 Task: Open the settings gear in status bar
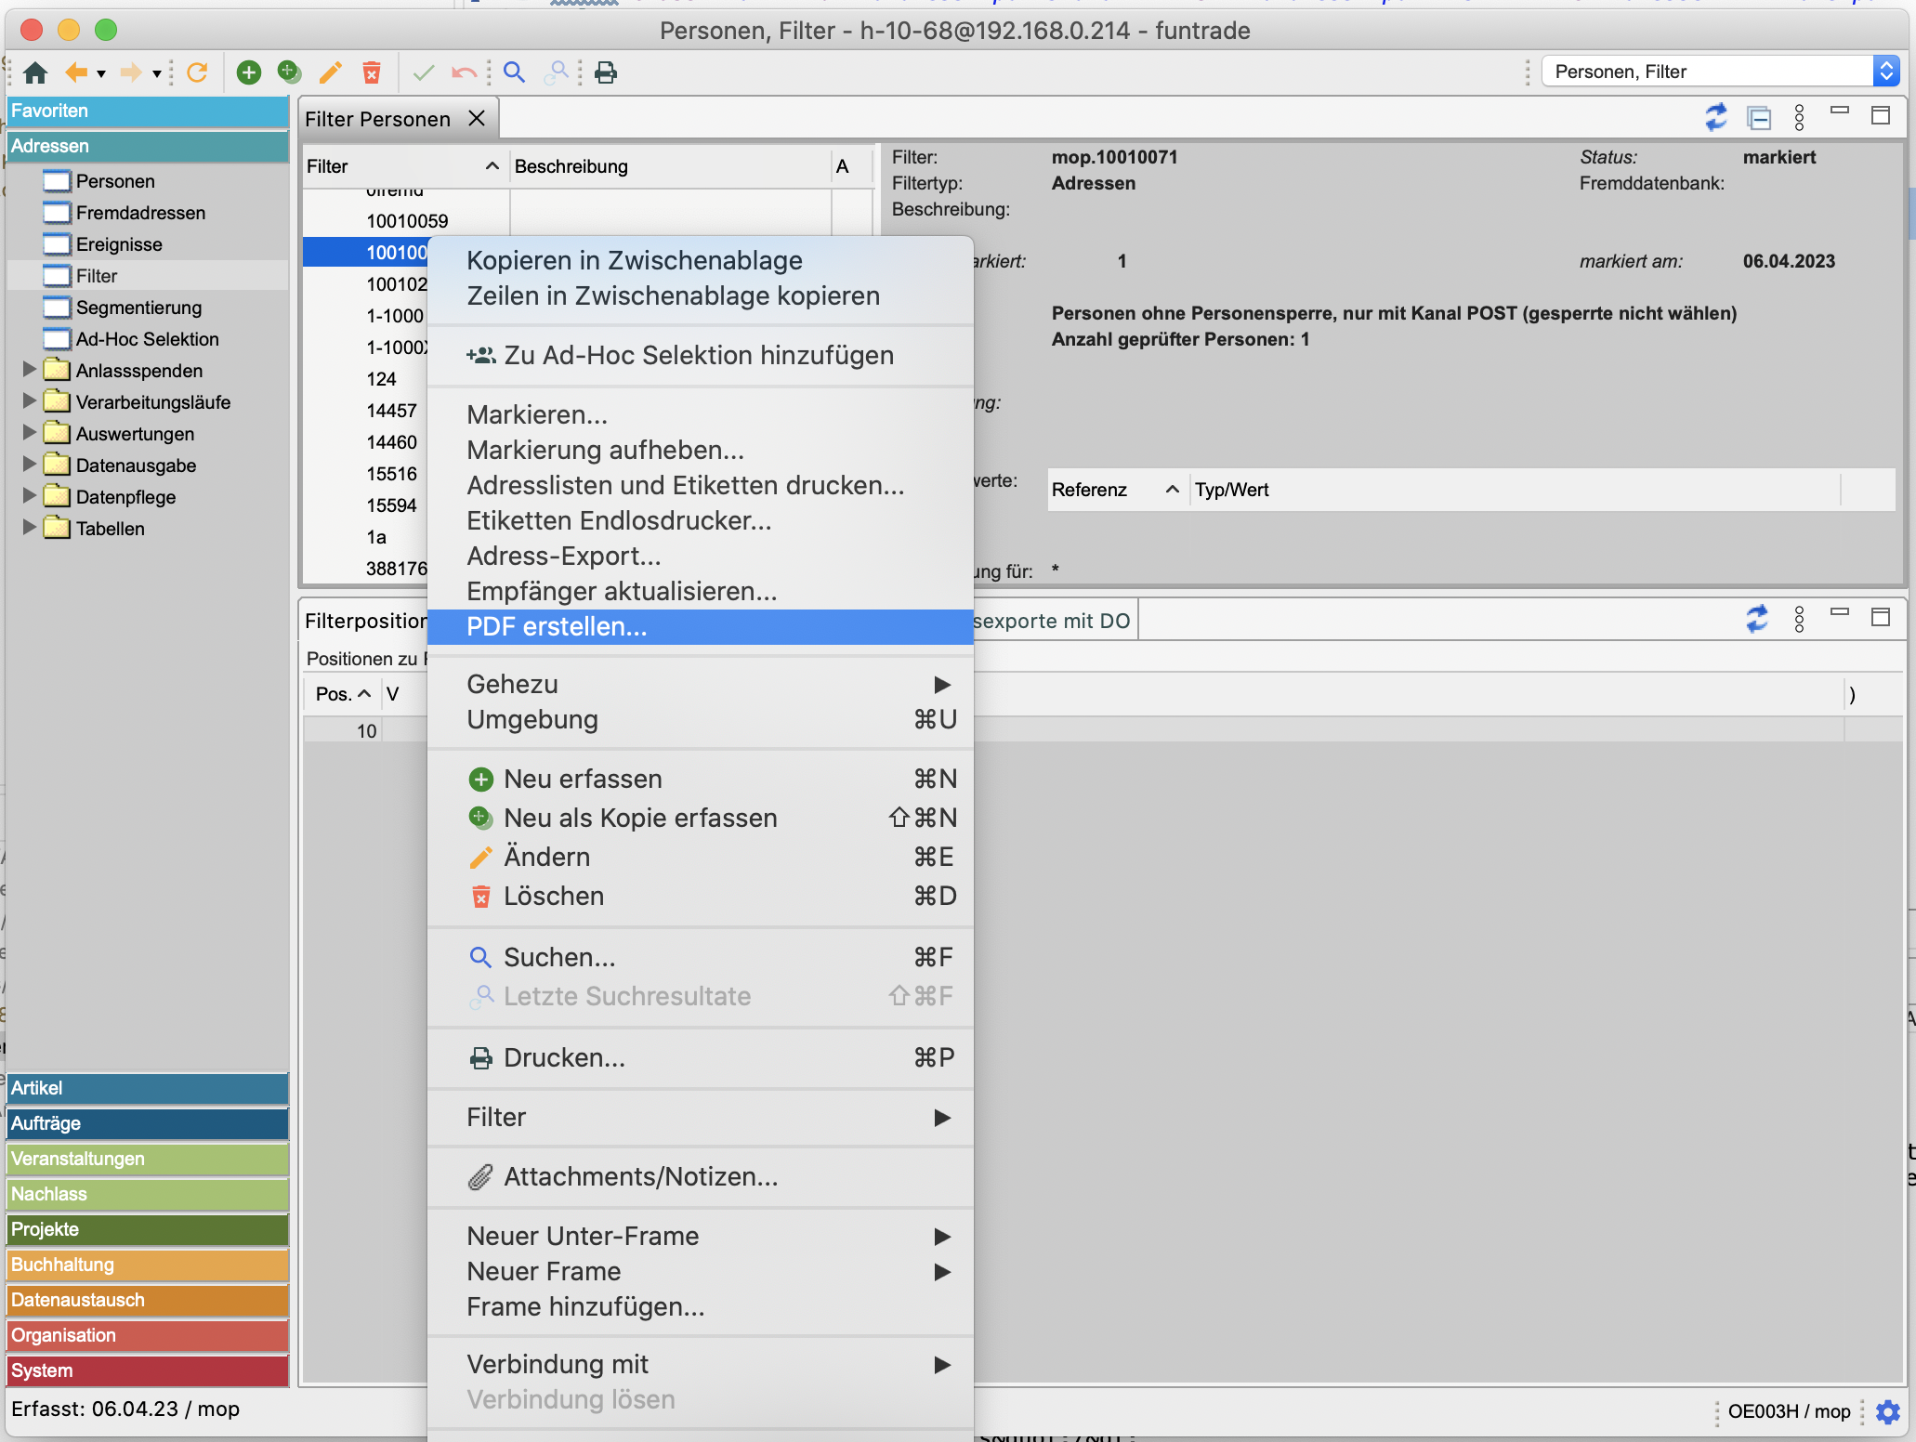tap(1888, 1411)
